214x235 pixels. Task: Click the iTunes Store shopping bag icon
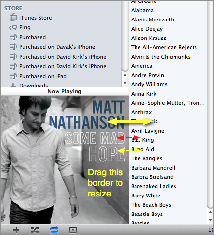(13, 18)
